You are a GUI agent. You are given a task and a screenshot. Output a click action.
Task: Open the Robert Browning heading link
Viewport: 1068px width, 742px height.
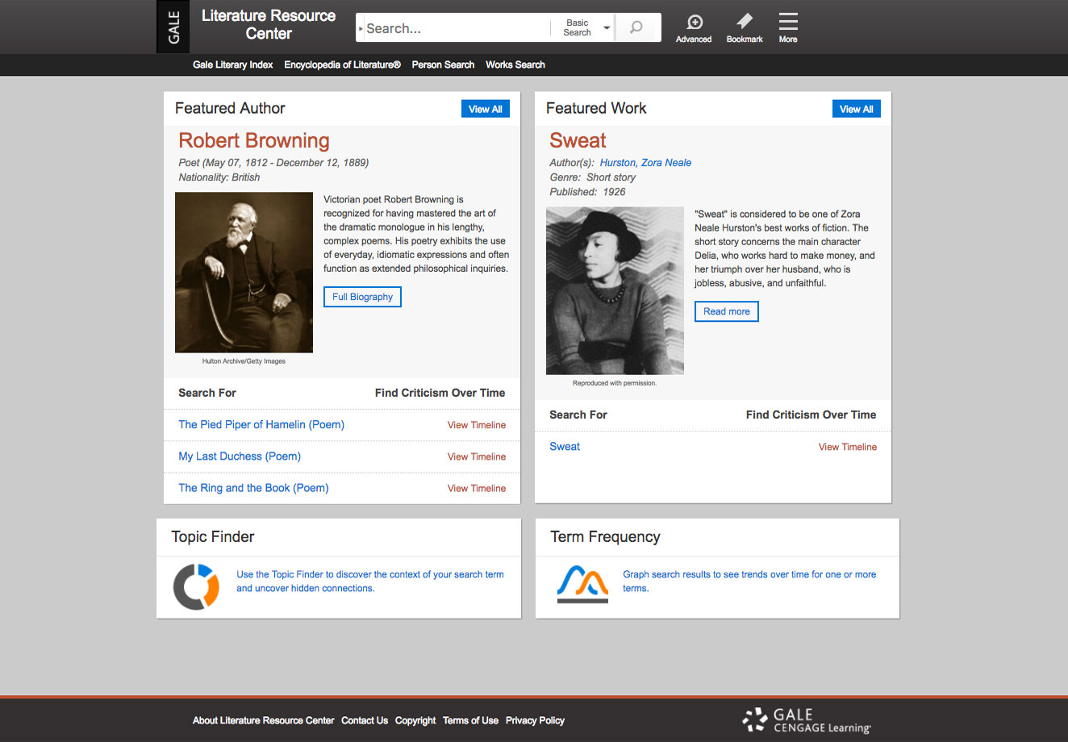[x=254, y=140]
